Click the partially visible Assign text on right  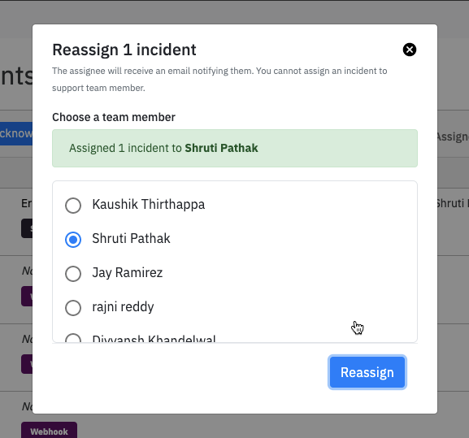pos(453,137)
